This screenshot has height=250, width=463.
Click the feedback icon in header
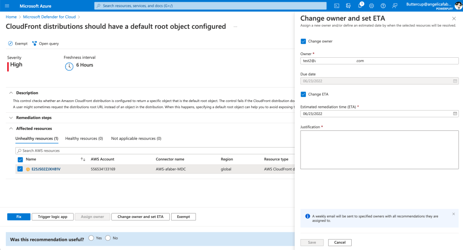click(395, 6)
